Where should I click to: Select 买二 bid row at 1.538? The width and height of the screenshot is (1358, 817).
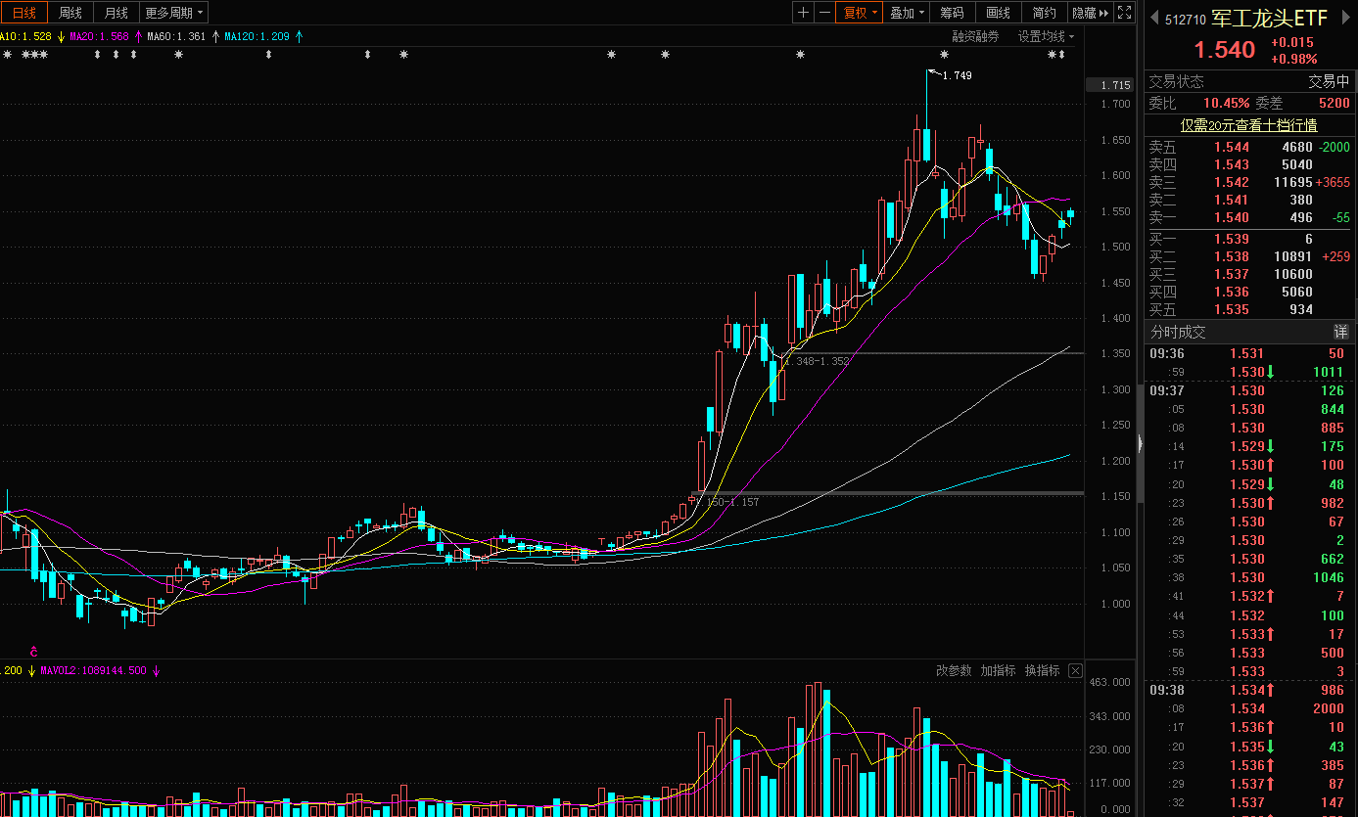pyautogui.click(x=1250, y=256)
